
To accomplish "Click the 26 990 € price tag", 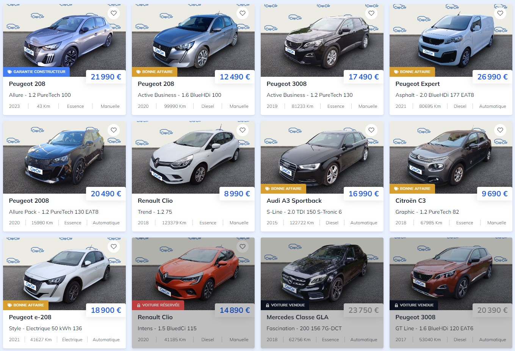I will point(493,77).
